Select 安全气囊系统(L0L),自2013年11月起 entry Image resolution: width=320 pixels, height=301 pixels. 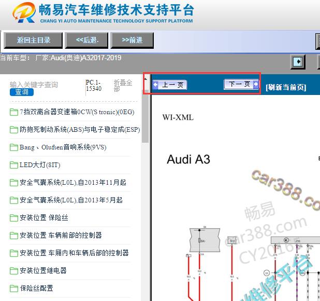pos(73,182)
